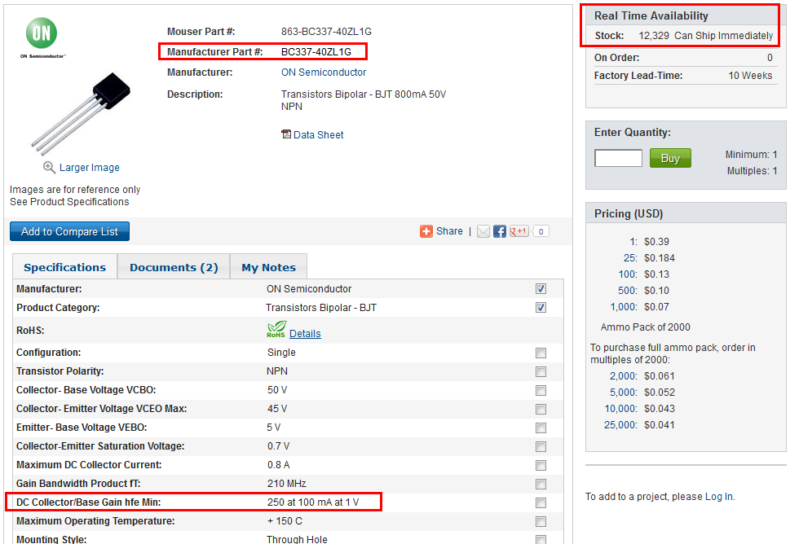Image resolution: width=790 pixels, height=544 pixels.
Task: Click the 250 at 100 mA gain value
Action: [313, 502]
